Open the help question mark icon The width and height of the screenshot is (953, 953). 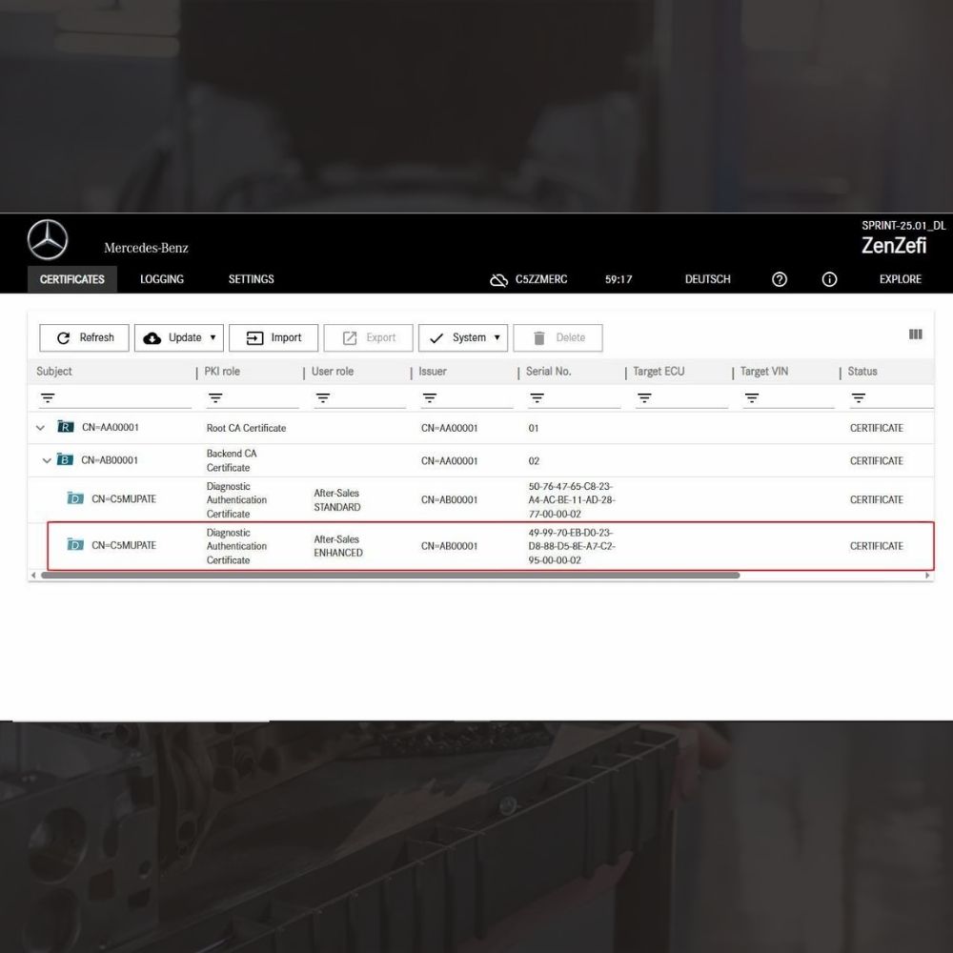pyautogui.click(x=779, y=279)
